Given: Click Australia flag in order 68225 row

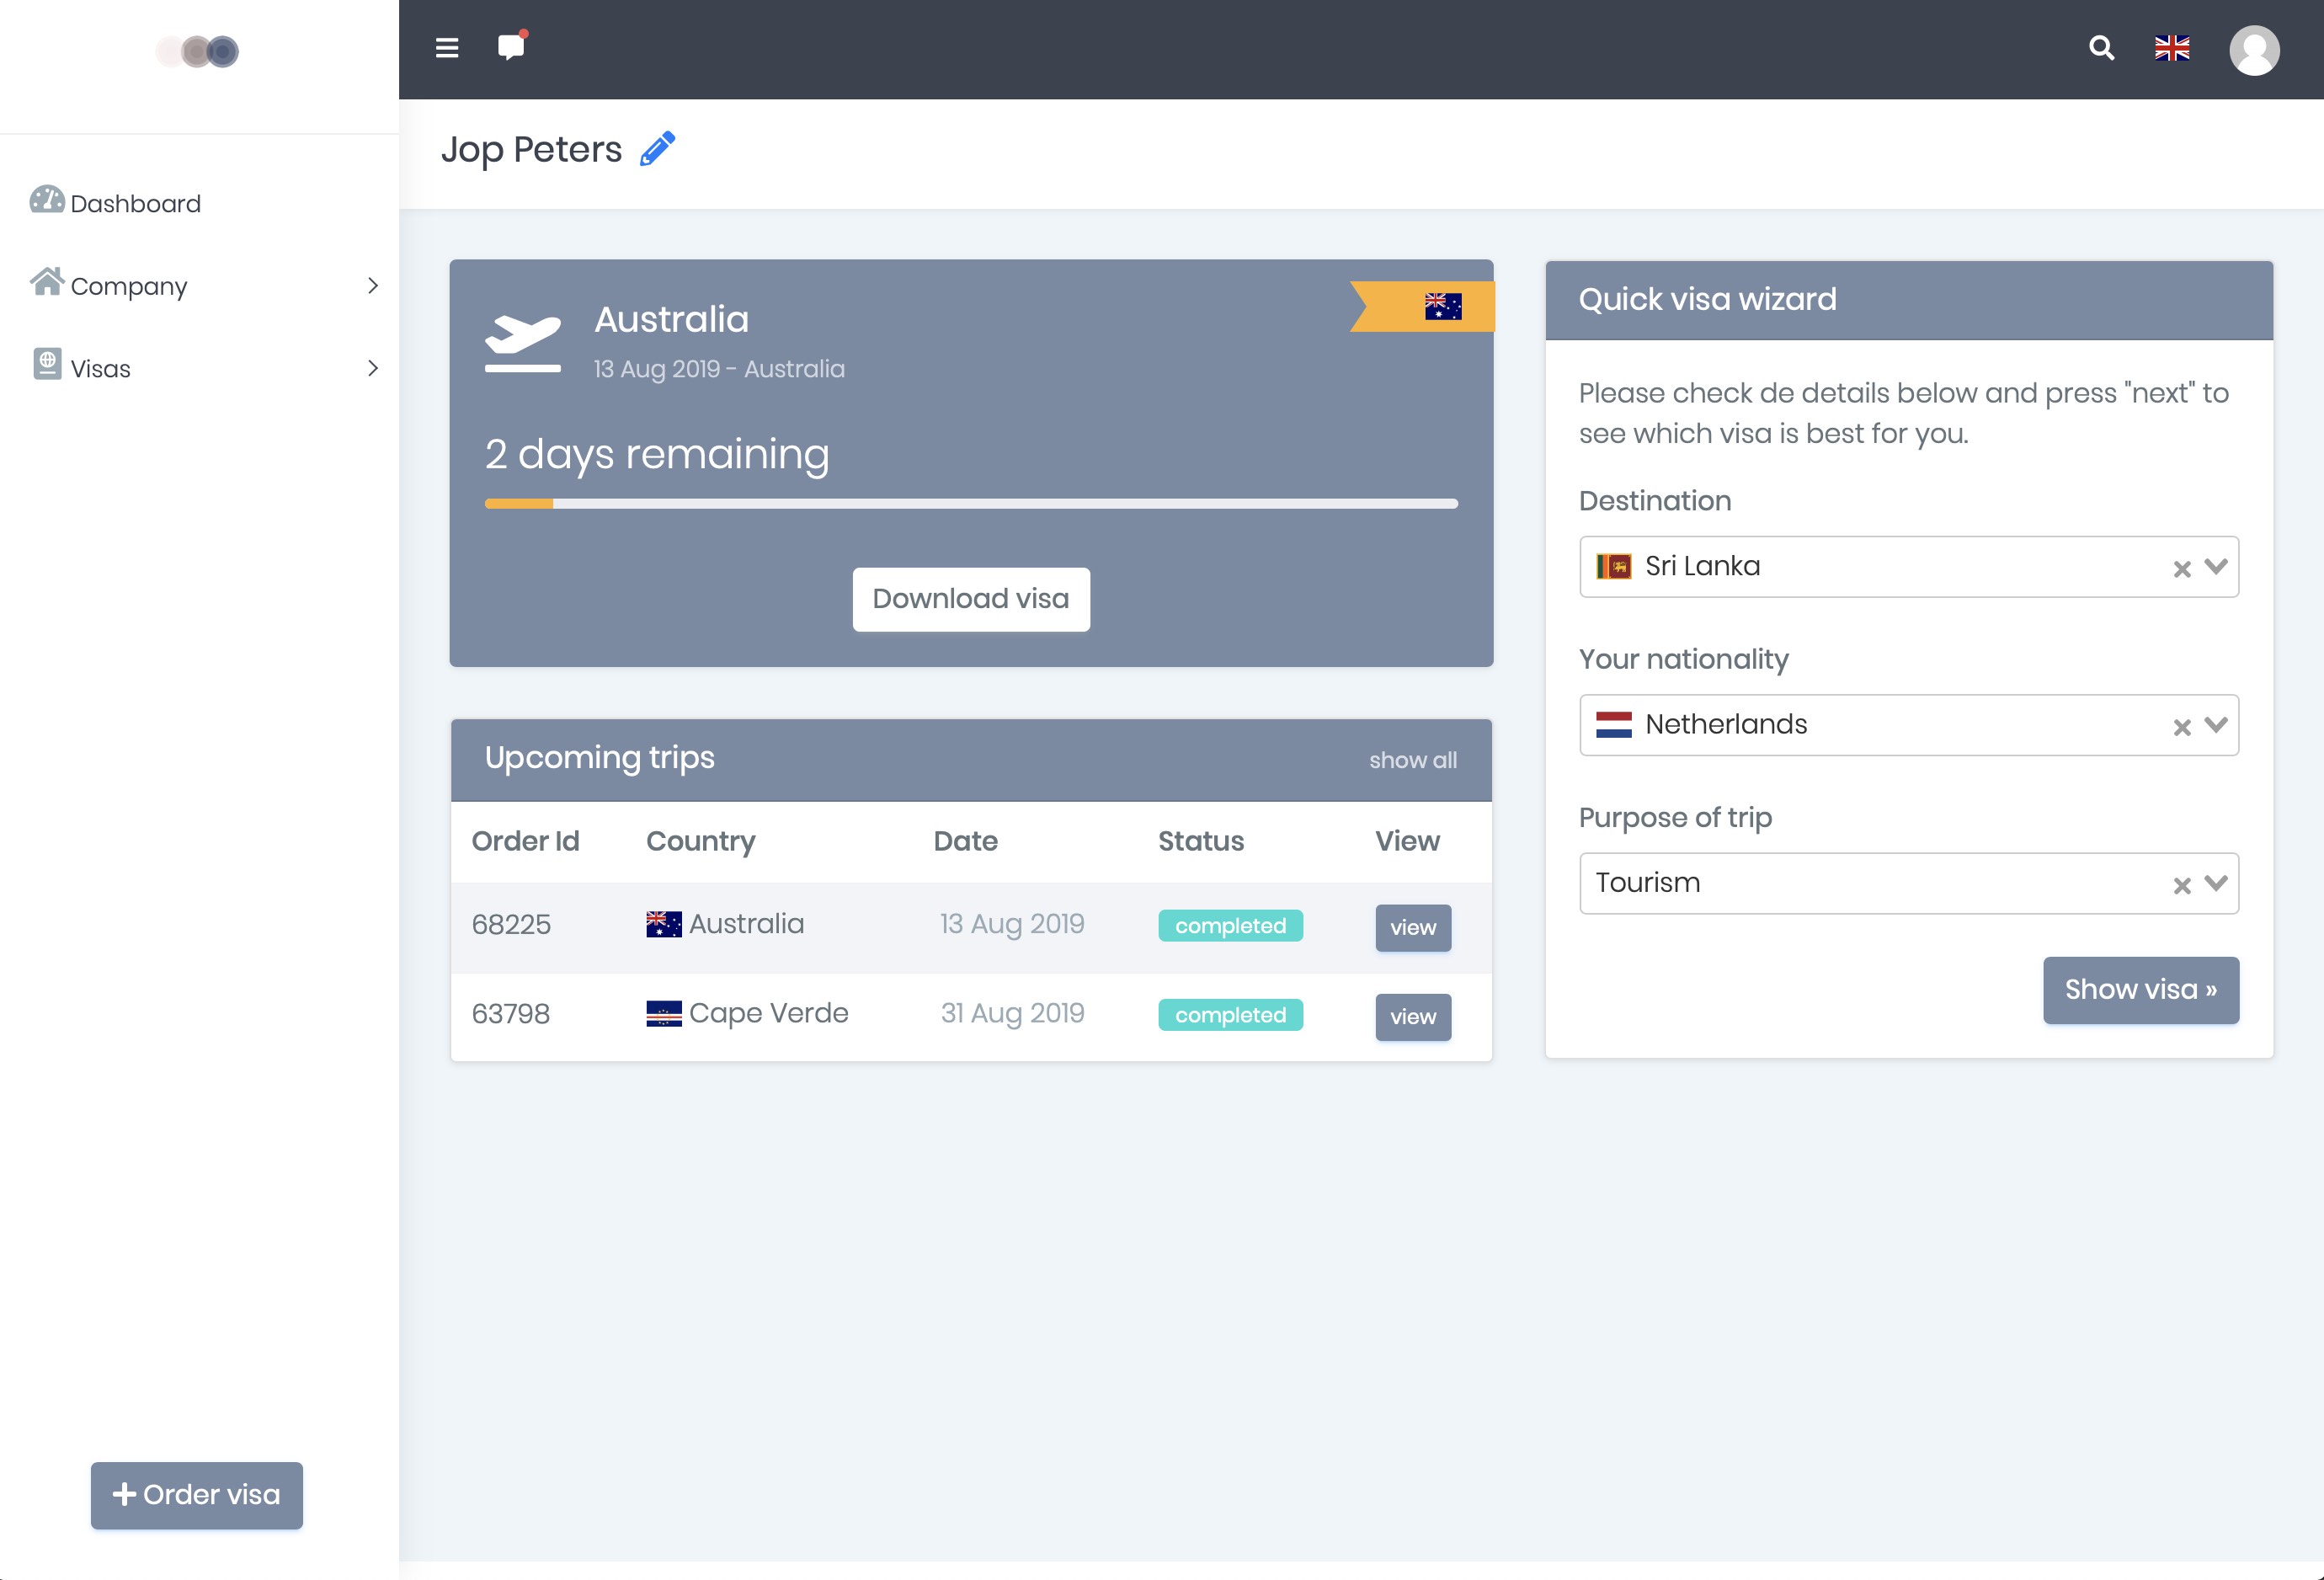Looking at the screenshot, I should (x=664, y=924).
